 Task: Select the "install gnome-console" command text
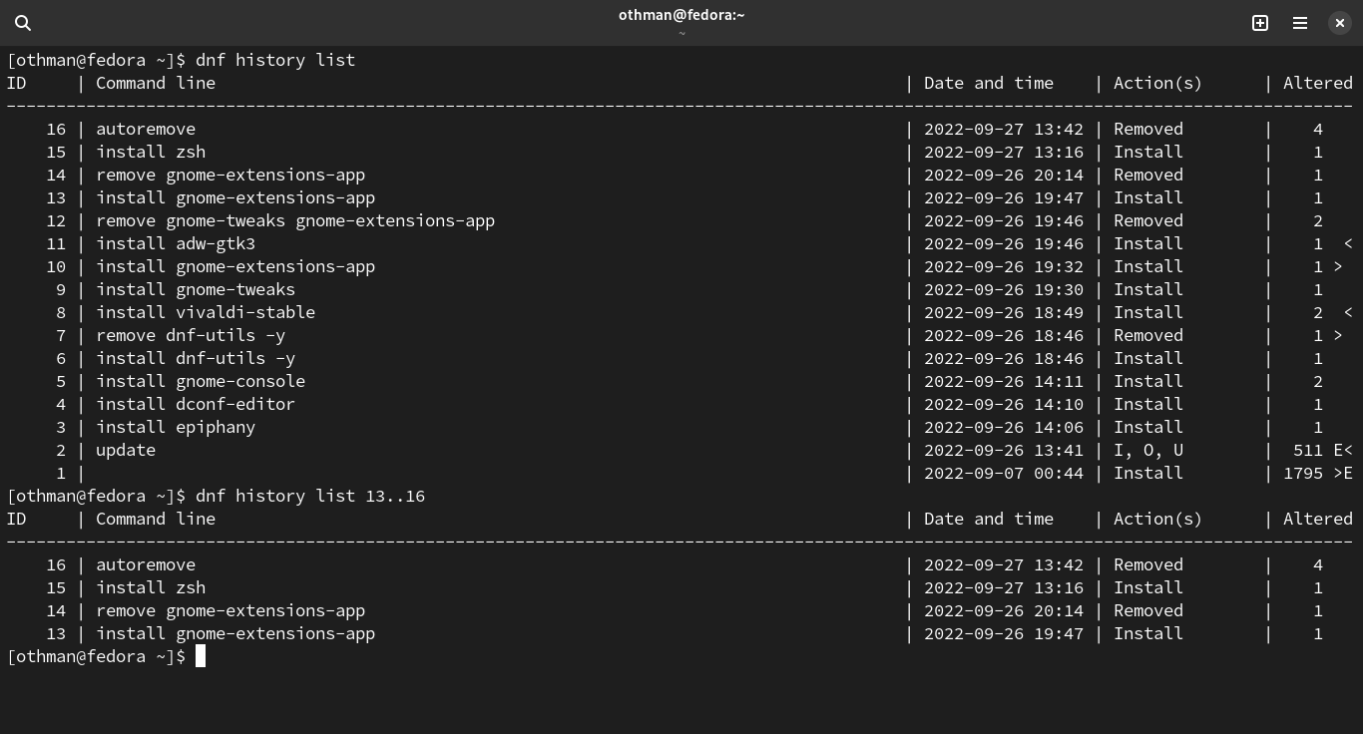[x=200, y=381]
